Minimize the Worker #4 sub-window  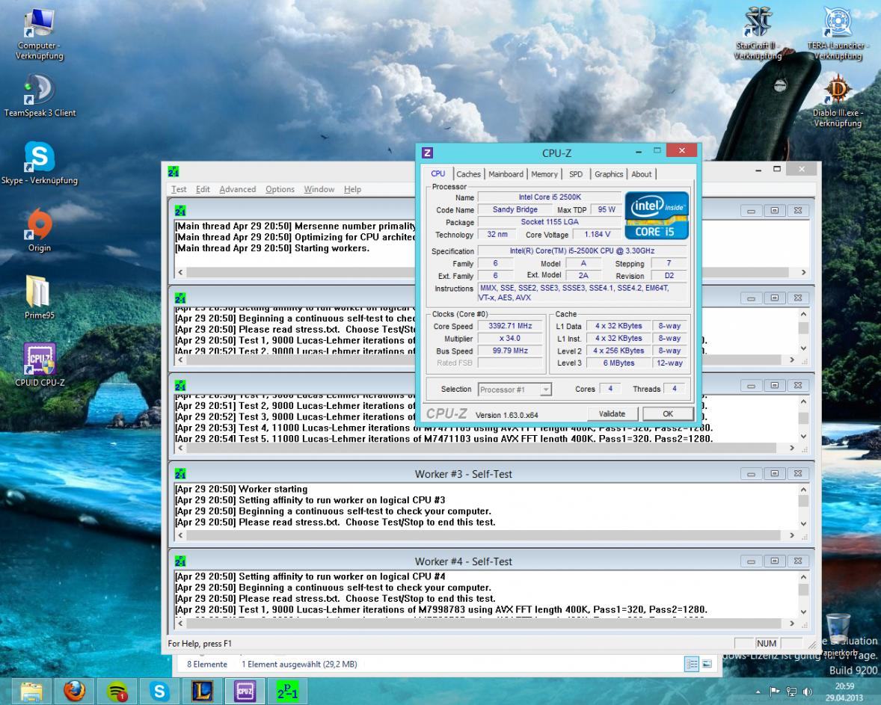click(751, 561)
